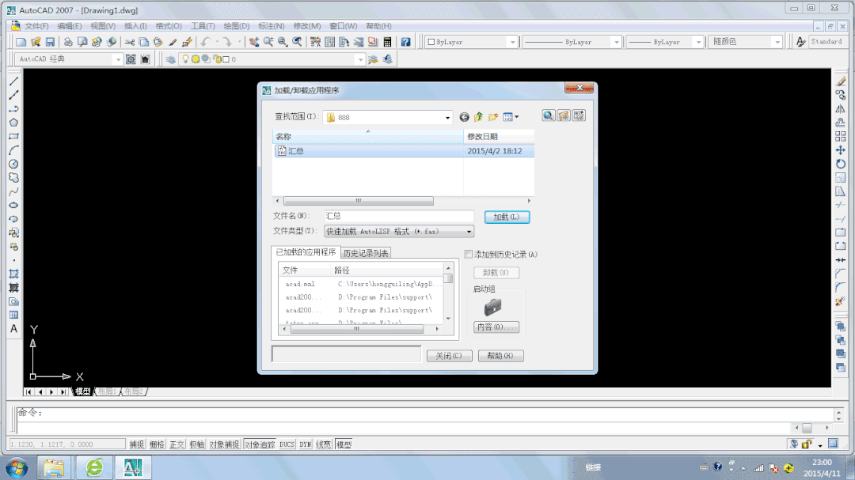Click the 帮助(H) button in dialog
This screenshot has width=855, height=480.
click(500, 356)
